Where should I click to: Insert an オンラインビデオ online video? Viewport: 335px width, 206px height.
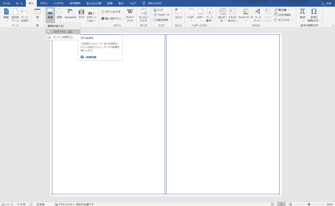(x=143, y=15)
